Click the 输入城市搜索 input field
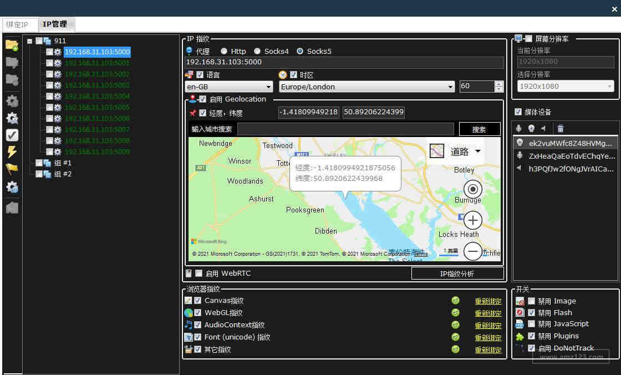 pos(345,129)
